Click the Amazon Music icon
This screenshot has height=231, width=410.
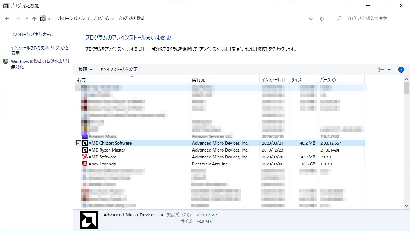(85, 136)
